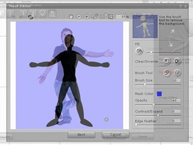Click the Contract/Expand slider handle

tap(158, 116)
